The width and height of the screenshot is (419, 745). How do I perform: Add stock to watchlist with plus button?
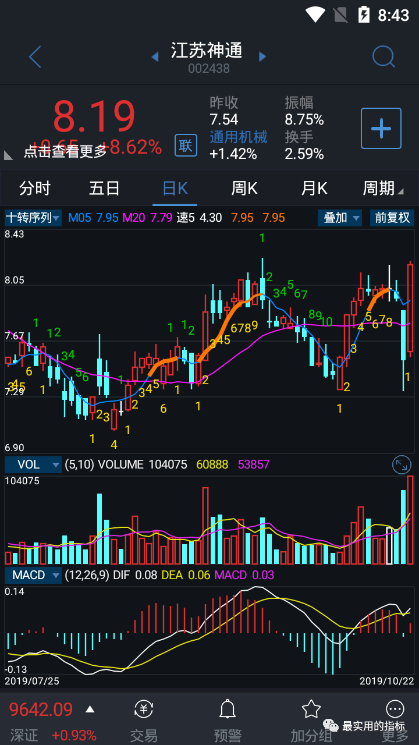[x=381, y=129]
